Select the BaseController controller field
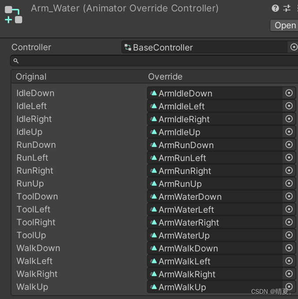This screenshot has width=298, height=299. pos(205,47)
